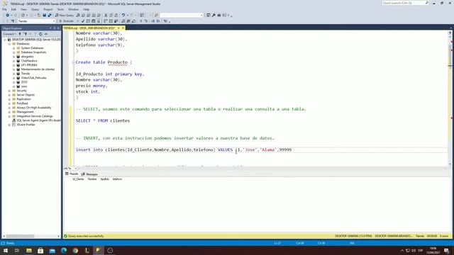
Task: Click the Navigate Back circle icon
Action: (x=7, y=15)
